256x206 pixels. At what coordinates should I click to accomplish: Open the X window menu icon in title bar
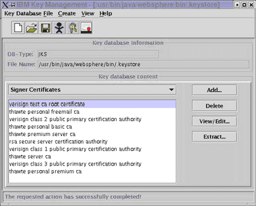pos(6,5)
